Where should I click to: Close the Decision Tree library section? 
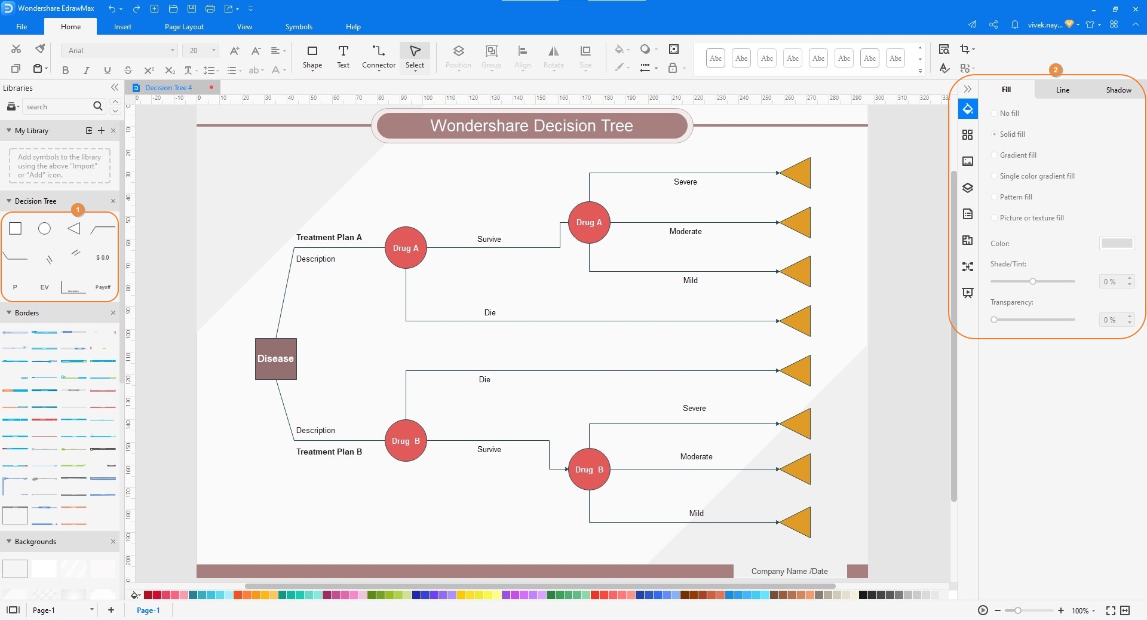(113, 201)
